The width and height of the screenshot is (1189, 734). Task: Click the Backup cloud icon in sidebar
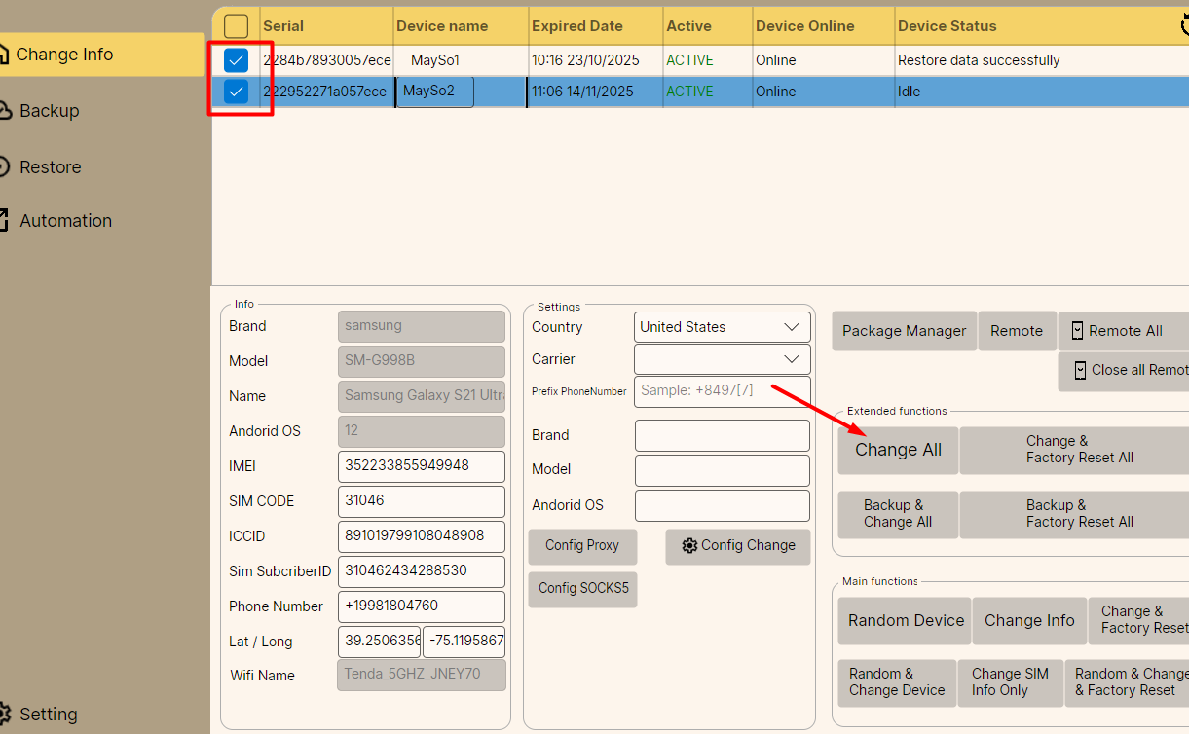(5, 110)
